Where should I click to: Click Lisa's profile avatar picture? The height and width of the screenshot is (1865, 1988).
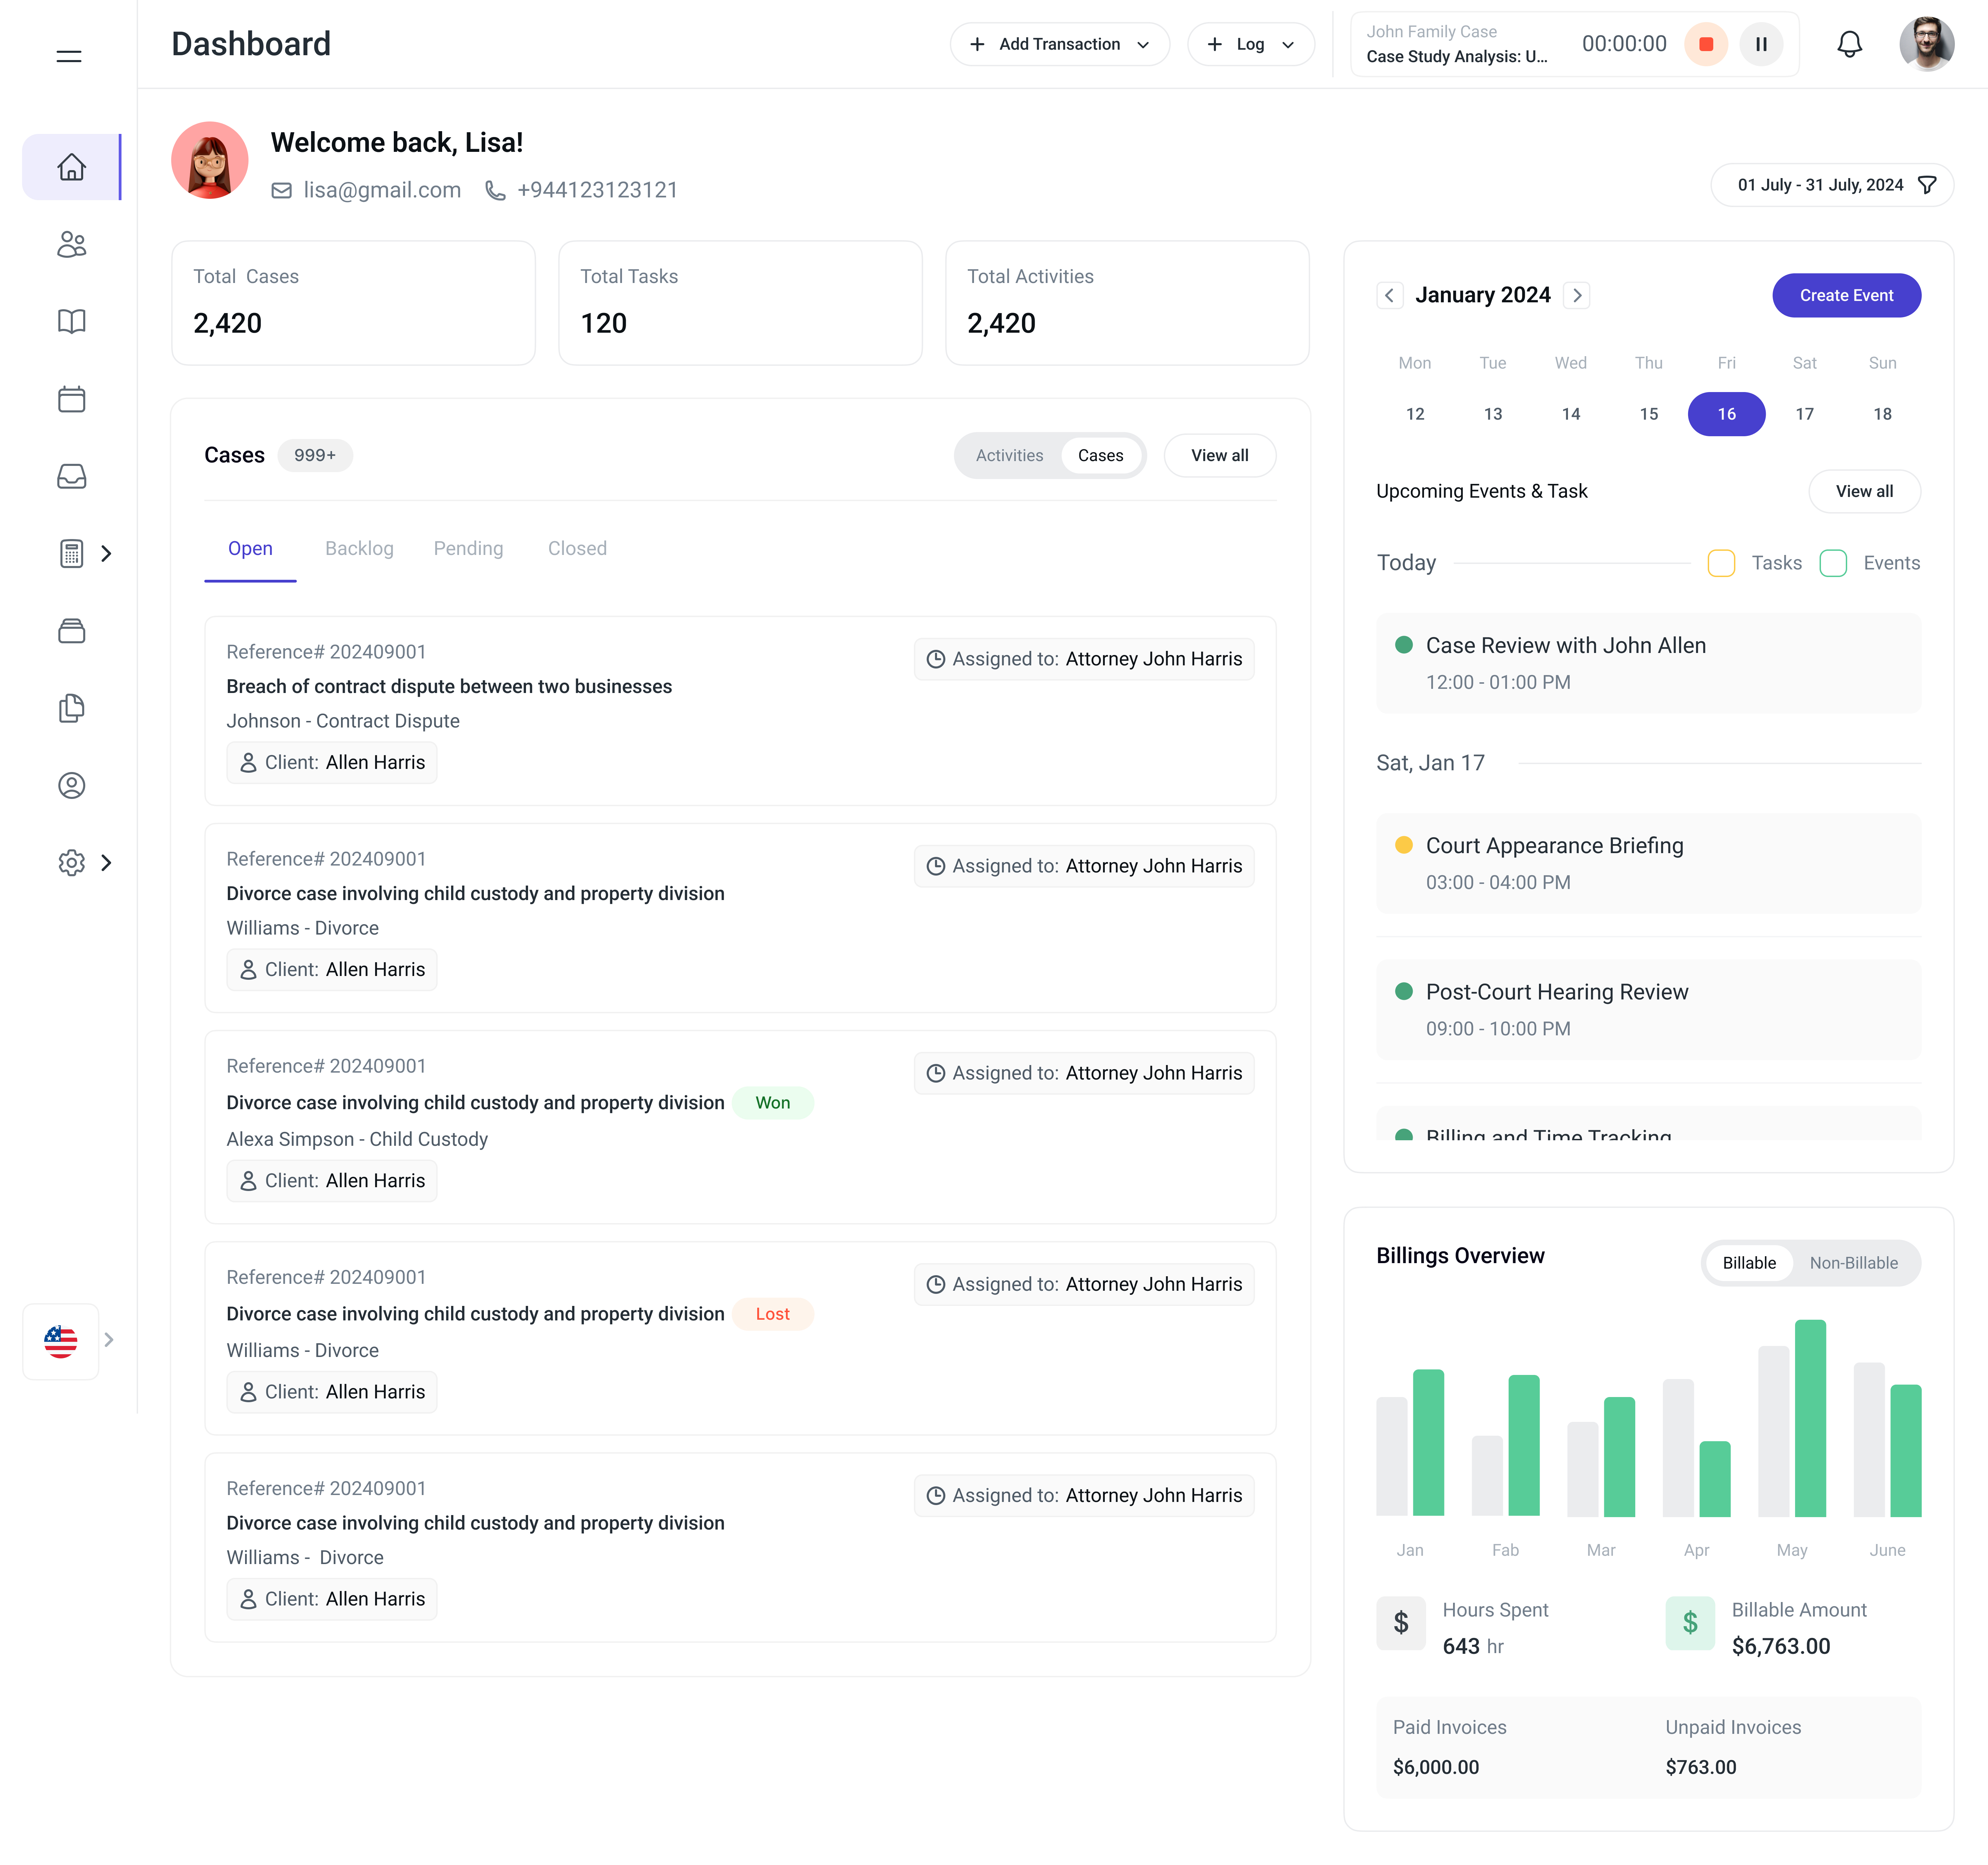click(210, 160)
